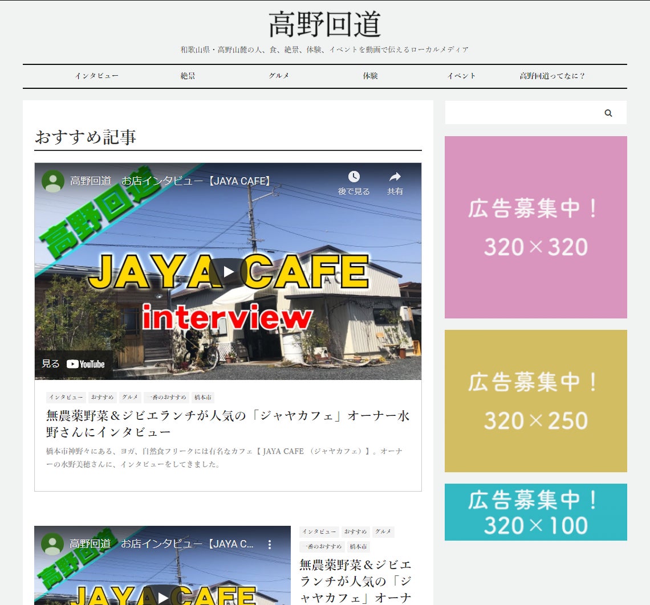Click channel avatar on the second video
The width and height of the screenshot is (650, 605).
(x=52, y=543)
